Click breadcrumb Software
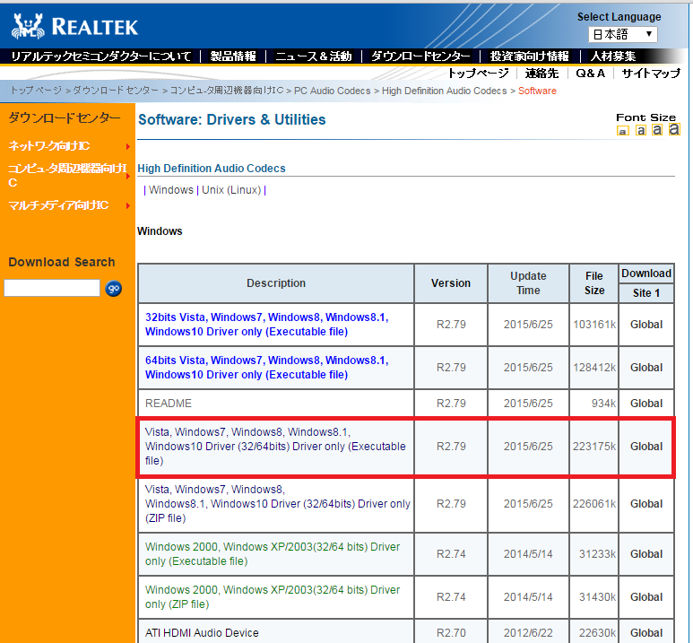The image size is (693, 643). click(537, 91)
